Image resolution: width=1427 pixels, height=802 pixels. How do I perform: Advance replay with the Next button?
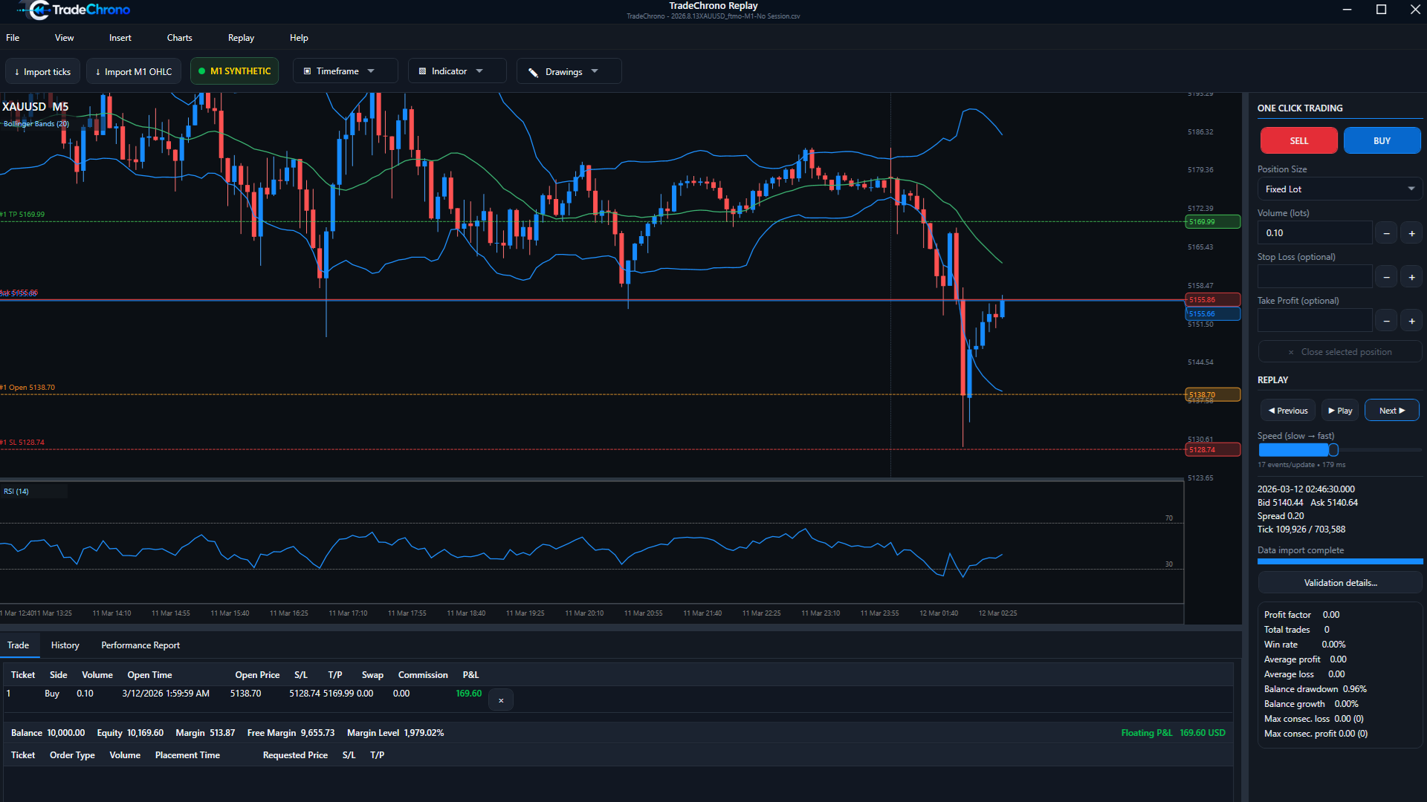[x=1392, y=411]
